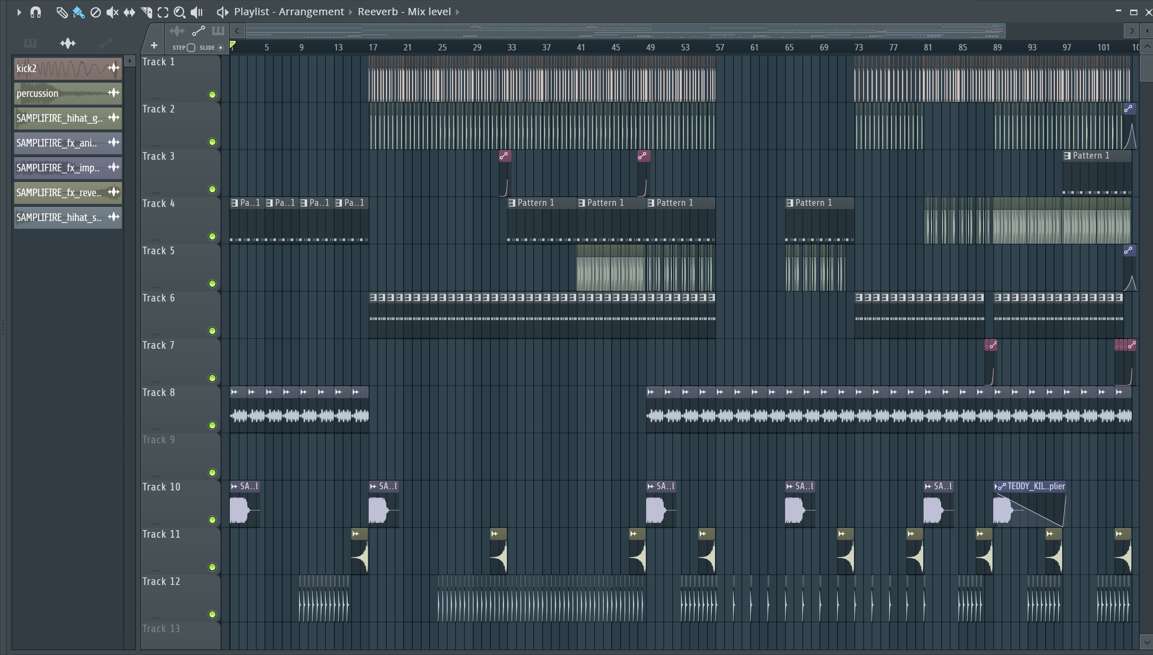Toggle the main snap magnet icon
The height and width of the screenshot is (655, 1153).
point(36,12)
